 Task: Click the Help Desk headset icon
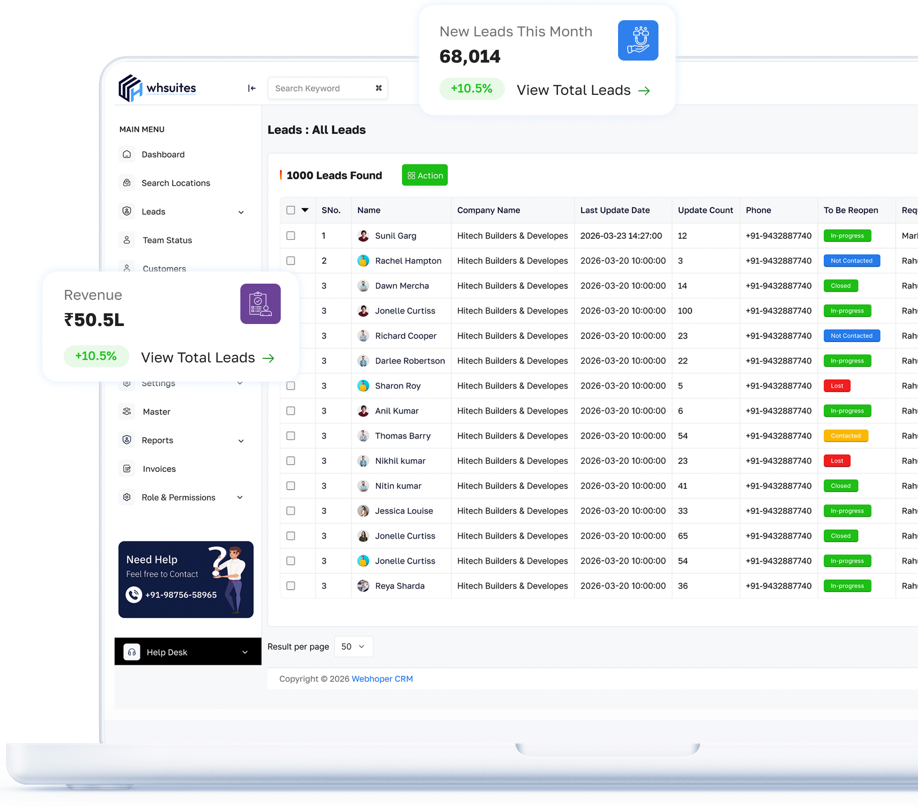(x=132, y=652)
